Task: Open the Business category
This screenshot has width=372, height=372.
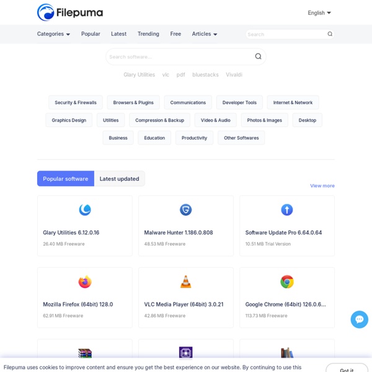Action: pos(118,138)
